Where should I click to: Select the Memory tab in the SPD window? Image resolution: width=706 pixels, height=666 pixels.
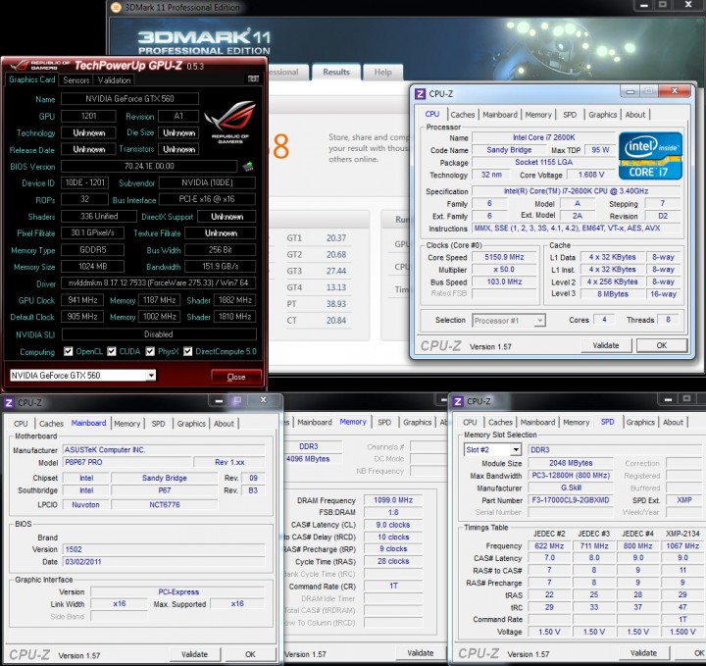[576, 423]
